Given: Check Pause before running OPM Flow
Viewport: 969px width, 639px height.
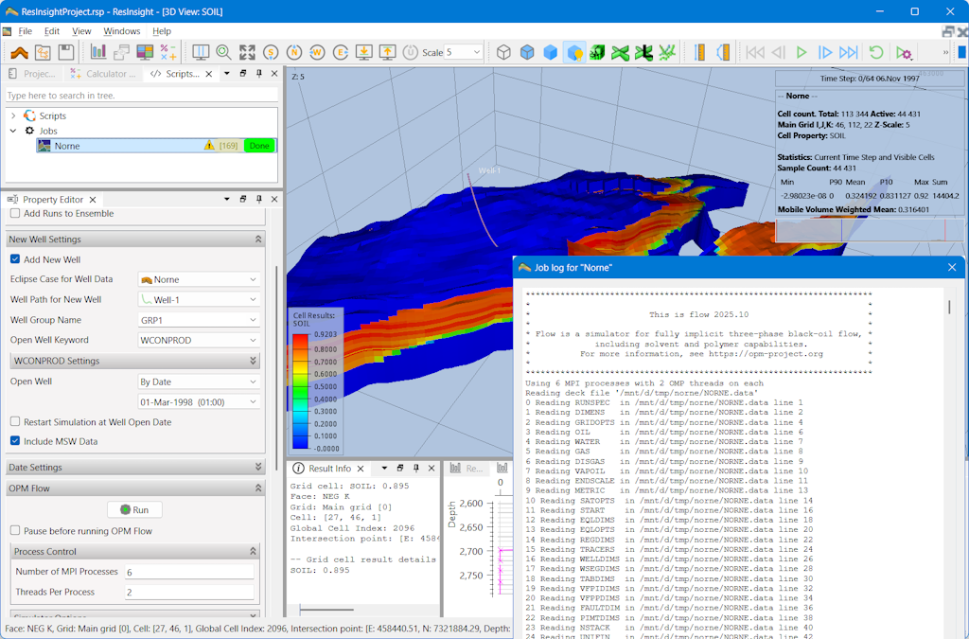Looking at the screenshot, I should (15, 531).
